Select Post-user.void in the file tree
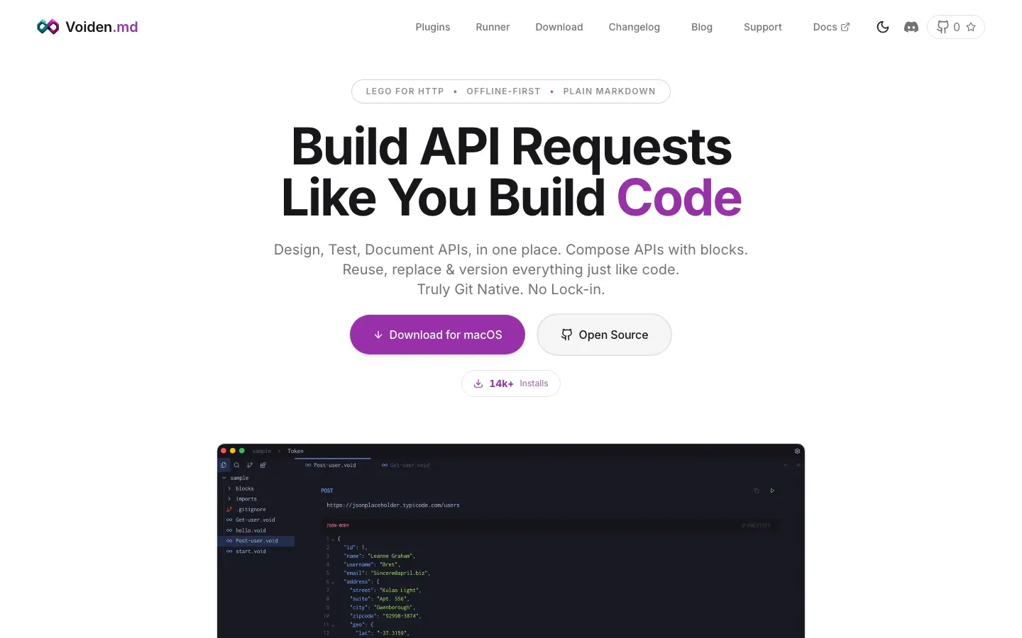1022x638 pixels. 255,541
